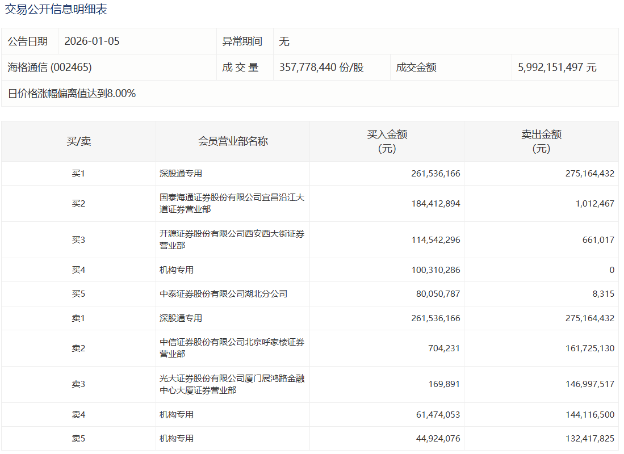This screenshot has width=624, height=454.
Task: Click the 买1 row label
Action: click(78, 174)
